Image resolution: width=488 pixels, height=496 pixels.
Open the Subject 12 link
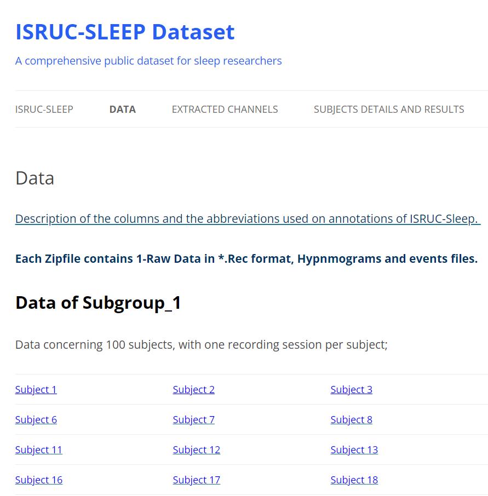[196, 449]
